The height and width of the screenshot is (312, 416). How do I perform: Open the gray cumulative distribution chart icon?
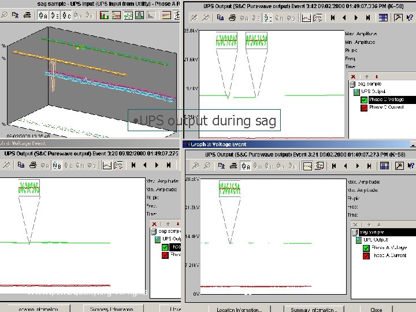click(151, 15)
